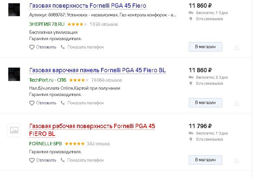The height and width of the screenshot is (178, 261).
Task: Click heart icon for ЭНЕРГИЯ 78.RU listing
Action: coord(32,47)
